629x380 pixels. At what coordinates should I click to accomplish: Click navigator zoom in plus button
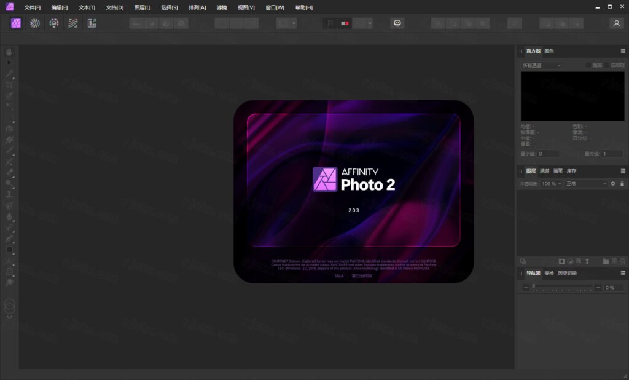(598, 288)
